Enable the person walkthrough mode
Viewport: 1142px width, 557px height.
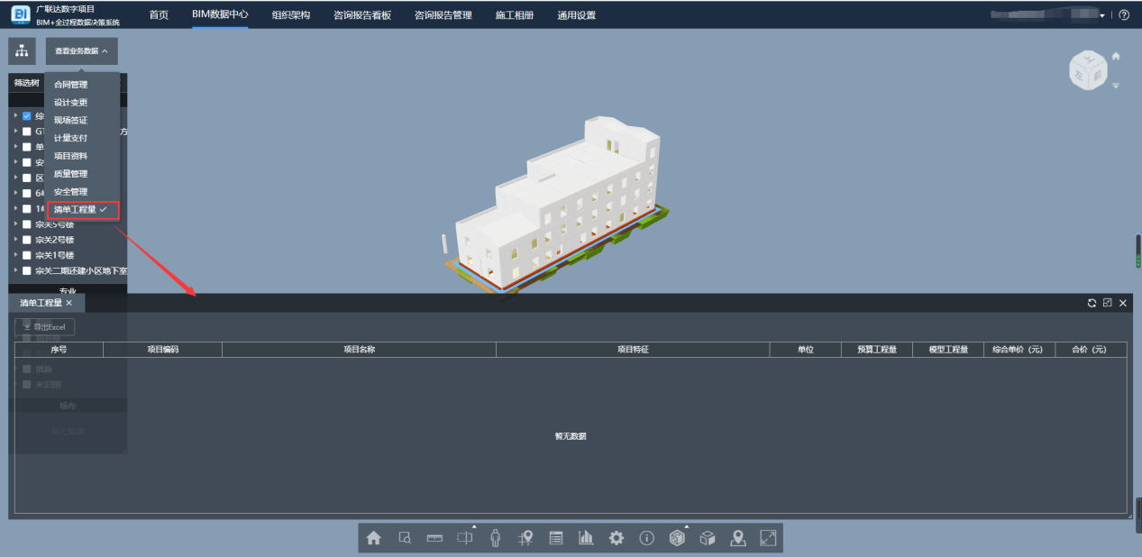pyautogui.click(x=495, y=538)
